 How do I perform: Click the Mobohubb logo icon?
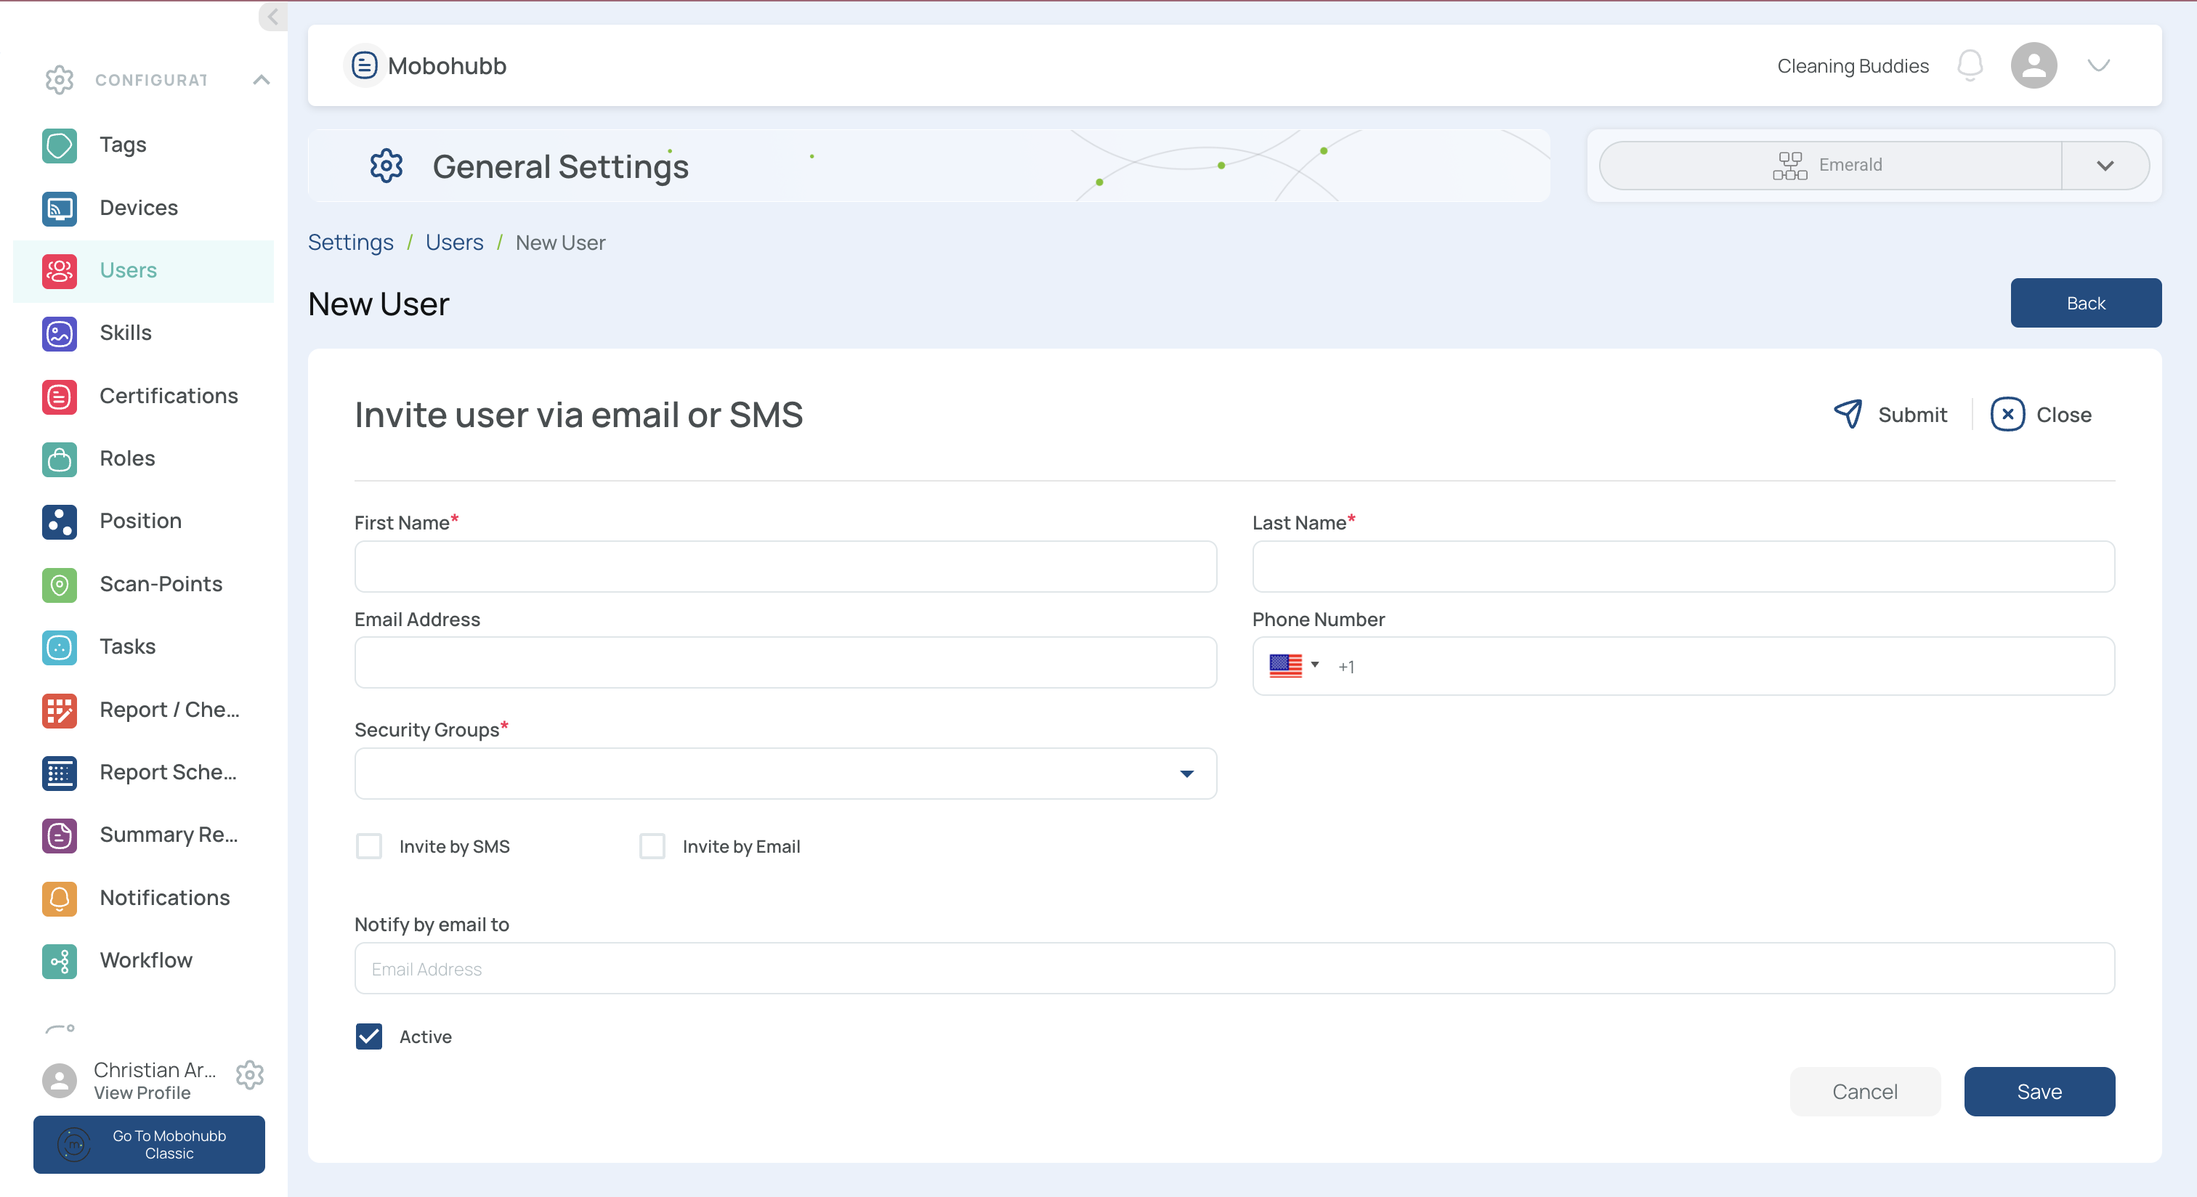click(x=364, y=65)
